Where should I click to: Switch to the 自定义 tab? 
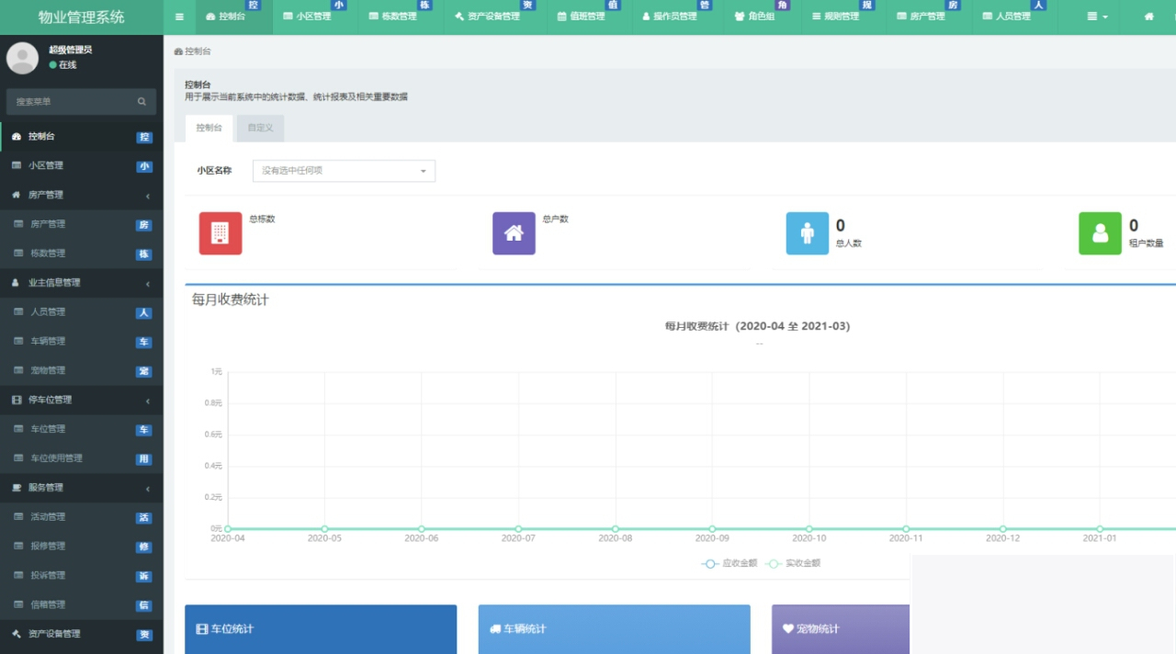click(259, 129)
